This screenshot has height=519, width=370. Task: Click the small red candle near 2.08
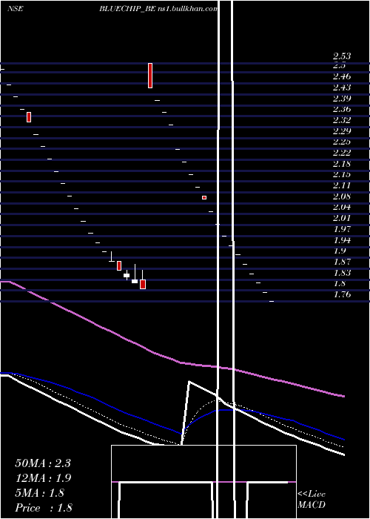click(x=204, y=198)
